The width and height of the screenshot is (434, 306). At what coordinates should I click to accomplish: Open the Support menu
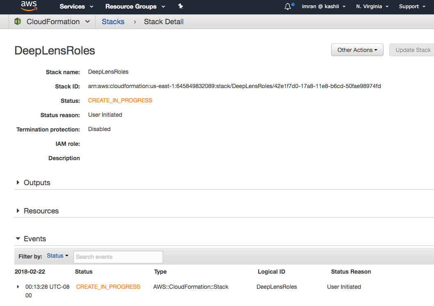(x=412, y=7)
